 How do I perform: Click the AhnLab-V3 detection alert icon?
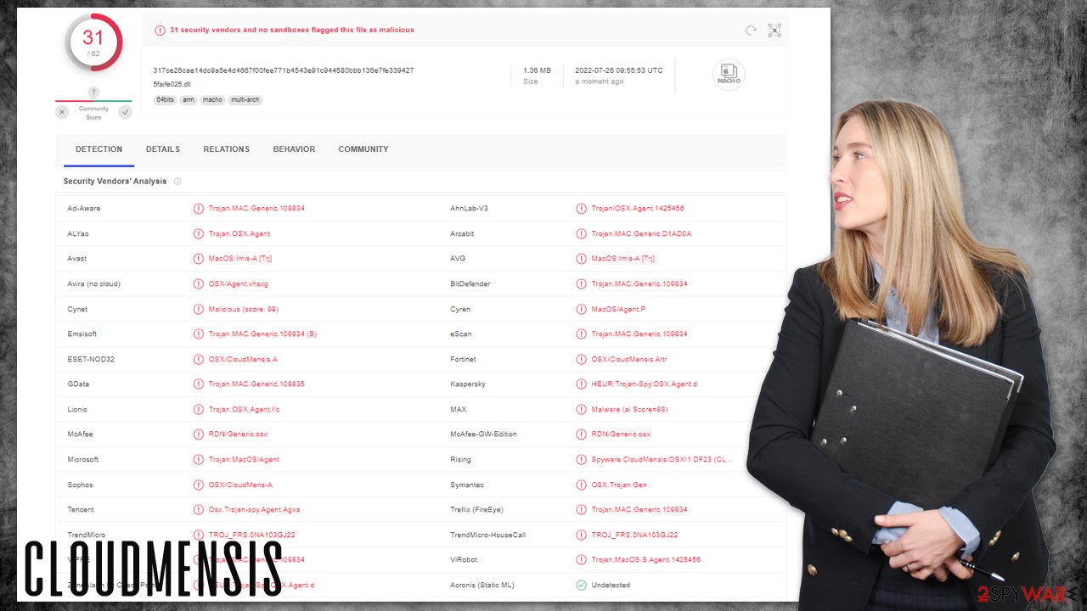(582, 209)
